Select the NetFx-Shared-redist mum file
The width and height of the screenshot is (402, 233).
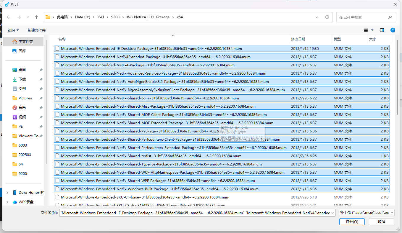pos(222,156)
